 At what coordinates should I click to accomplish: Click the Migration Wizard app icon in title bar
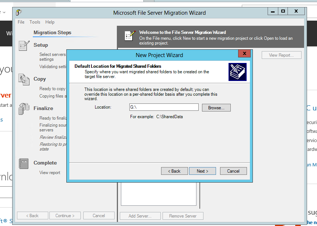coord(18,13)
